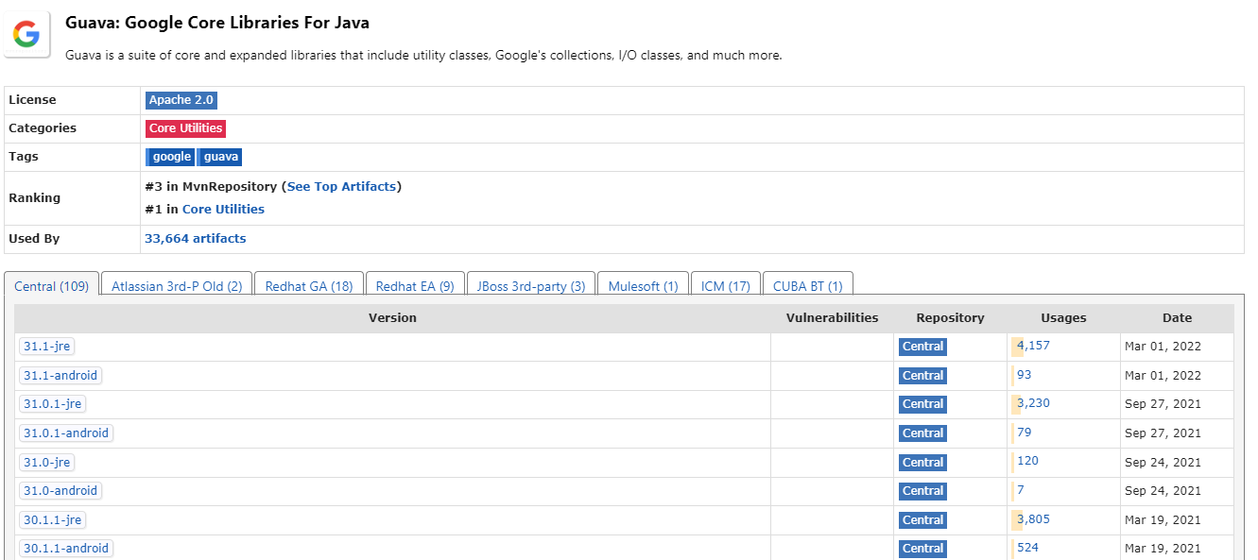The image size is (1258, 560).
Task: Open the 4,157 usages link
Action: 1033,346
